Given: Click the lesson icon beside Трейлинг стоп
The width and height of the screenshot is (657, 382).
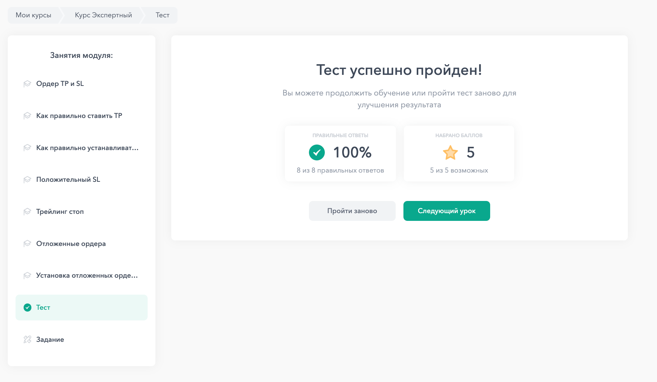Looking at the screenshot, I should tap(27, 212).
